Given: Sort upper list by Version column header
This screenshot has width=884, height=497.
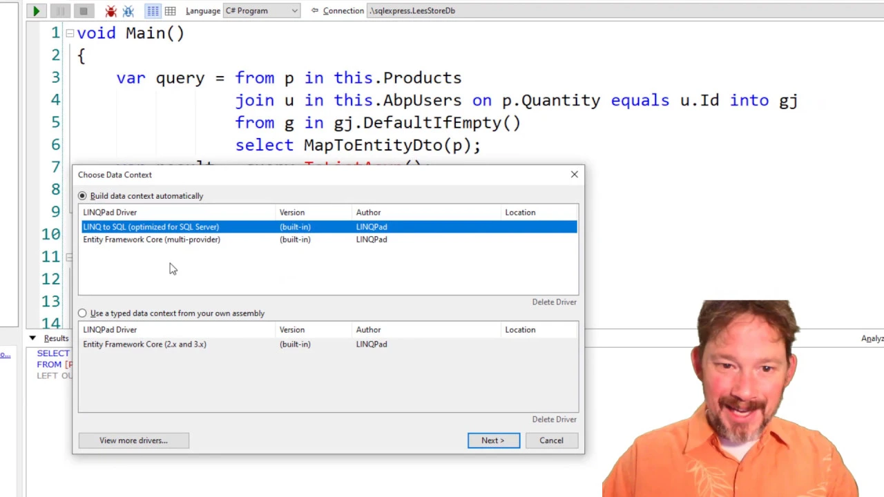Looking at the screenshot, I should 315,213.
